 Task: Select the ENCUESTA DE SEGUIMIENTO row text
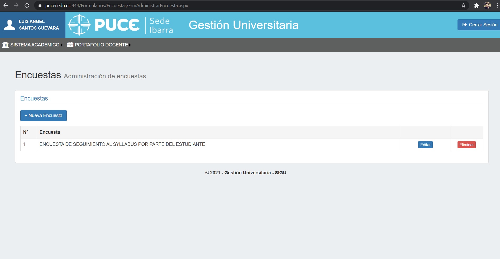pos(122,144)
